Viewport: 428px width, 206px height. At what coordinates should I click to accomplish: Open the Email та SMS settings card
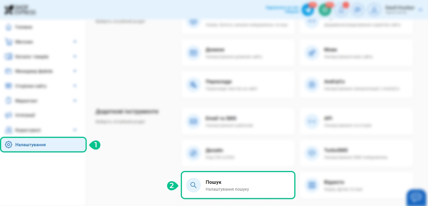point(238,121)
